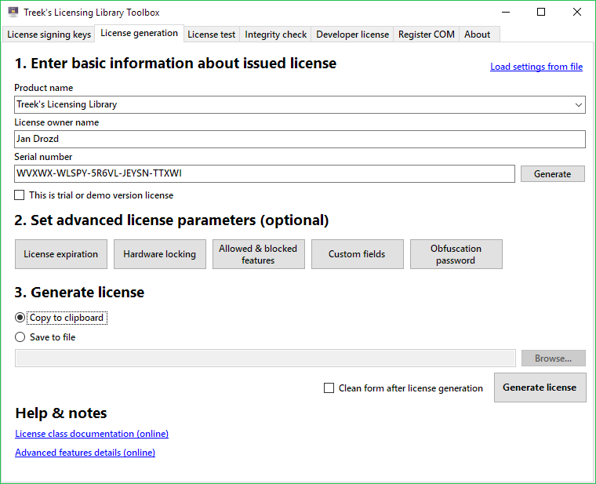Open Developer license tab
The height and width of the screenshot is (484, 596).
352,35
